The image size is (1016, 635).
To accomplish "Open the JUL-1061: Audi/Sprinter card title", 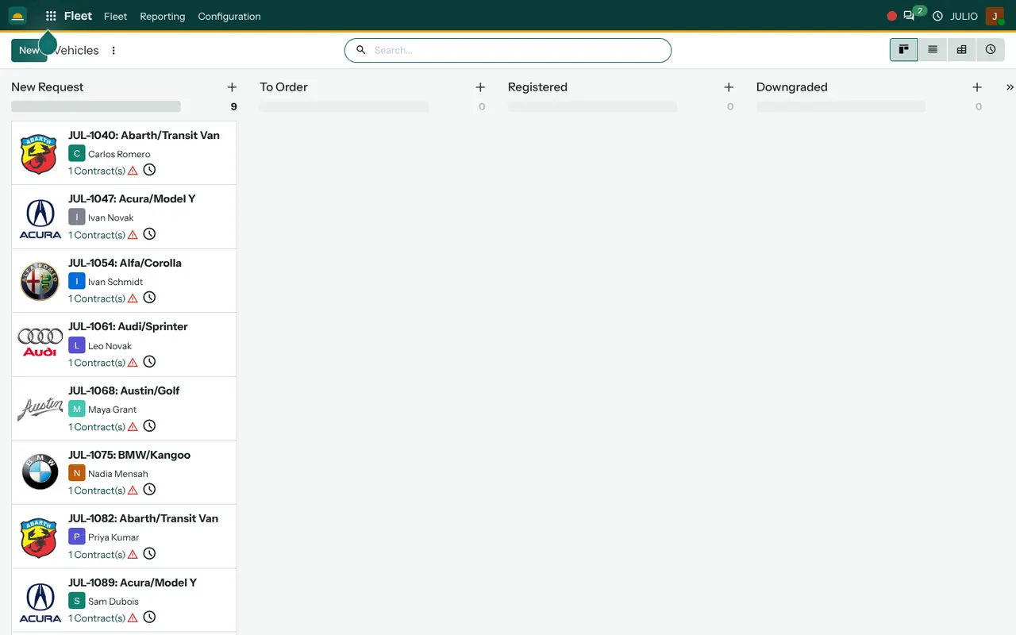I will [128, 326].
